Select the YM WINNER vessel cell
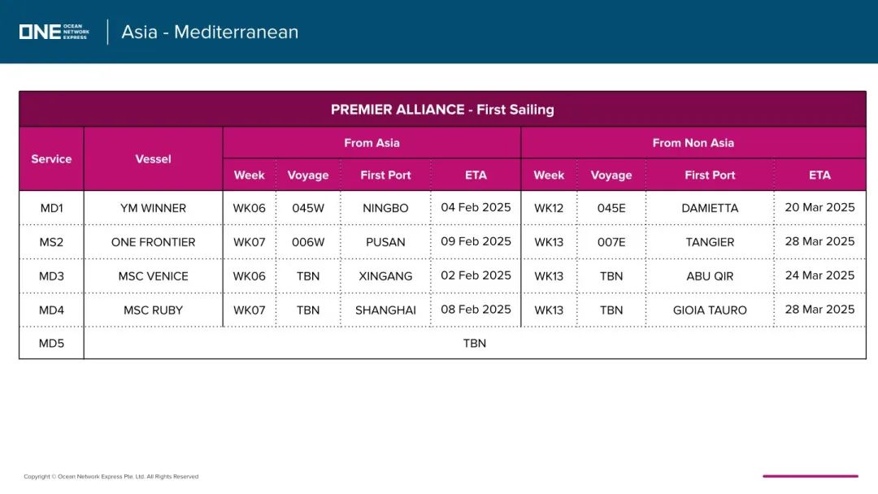The height and width of the screenshot is (494, 878). point(153,208)
